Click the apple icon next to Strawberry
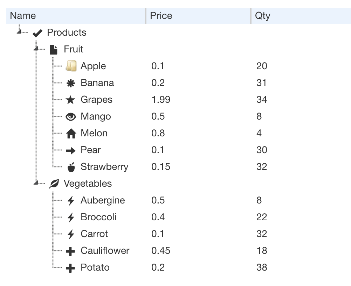Screen dimensions: 351x286 coord(71,167)
